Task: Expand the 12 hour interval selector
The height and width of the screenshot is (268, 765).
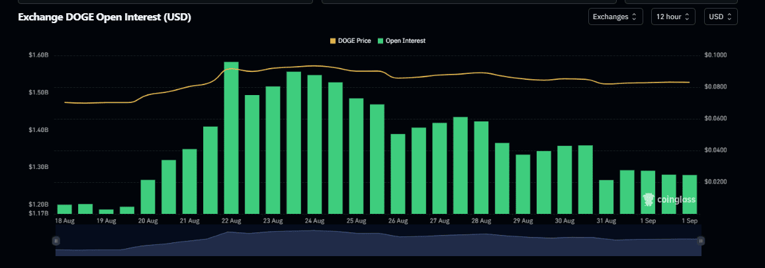Action: (x=673, y=17)
